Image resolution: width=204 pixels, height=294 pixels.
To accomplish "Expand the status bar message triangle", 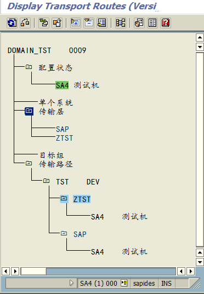I will pos(71,283).
